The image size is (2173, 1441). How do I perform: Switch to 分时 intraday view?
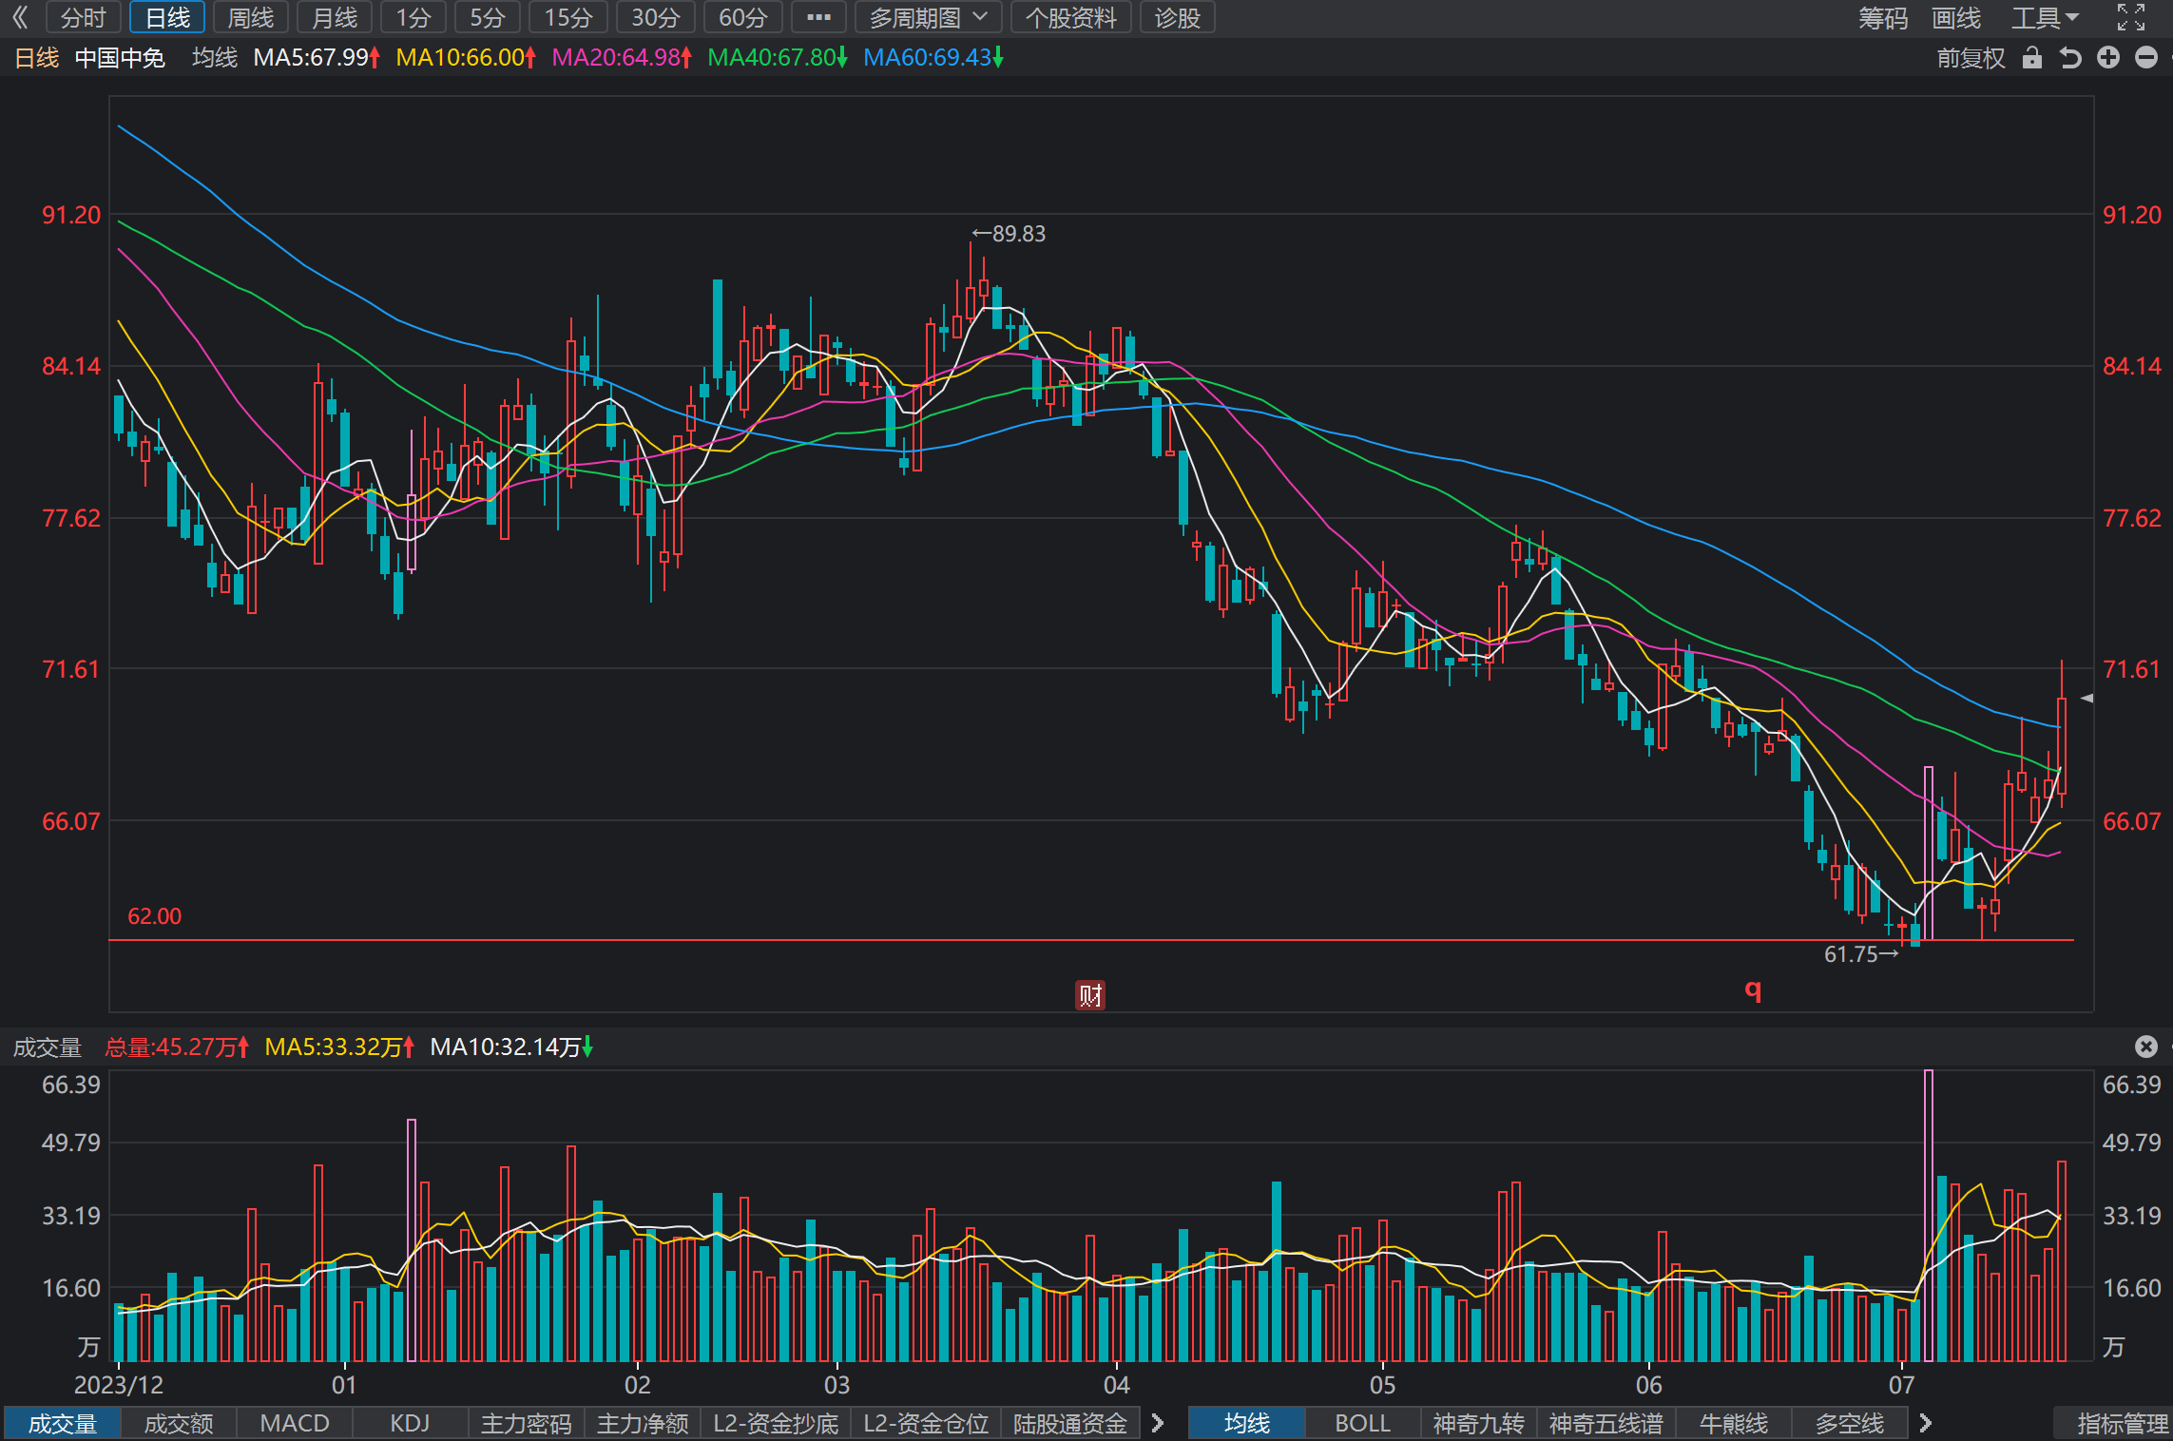click(84, 17)
